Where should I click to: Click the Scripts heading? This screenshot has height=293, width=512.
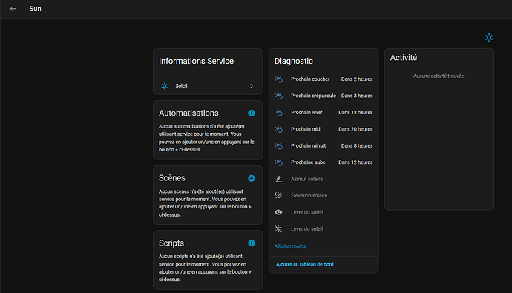171,243
